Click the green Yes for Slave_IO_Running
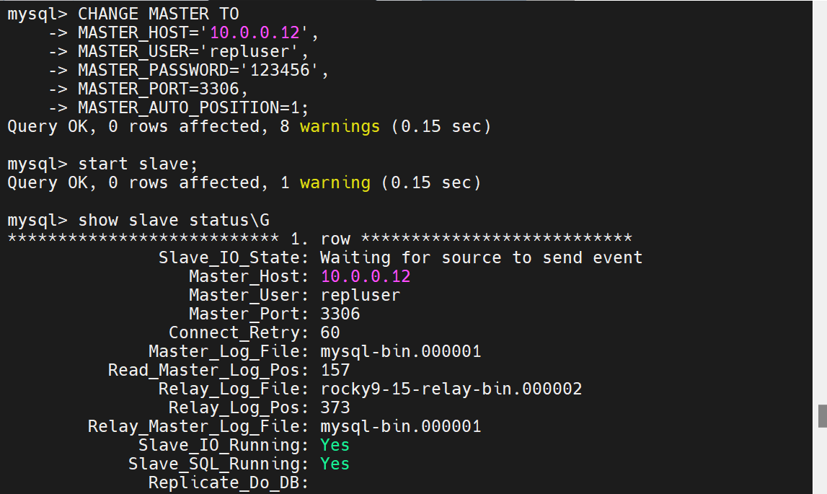827x494 pixels. pyautogui.click(x=335, y=445)
